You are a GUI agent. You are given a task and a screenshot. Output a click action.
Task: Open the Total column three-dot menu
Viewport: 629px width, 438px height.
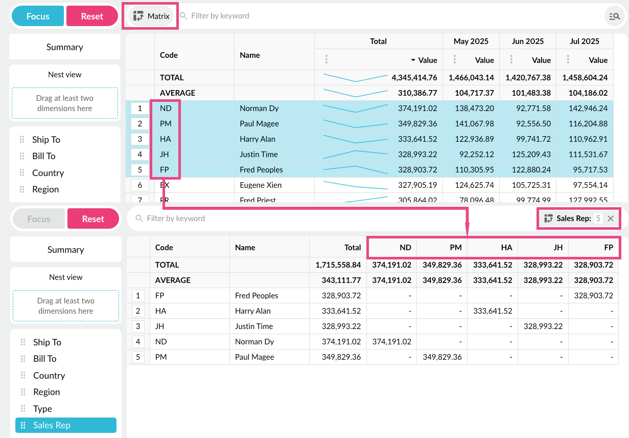327,60
